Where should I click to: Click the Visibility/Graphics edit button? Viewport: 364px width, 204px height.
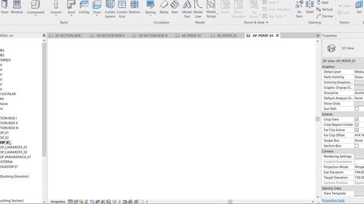tap(359, 82)
